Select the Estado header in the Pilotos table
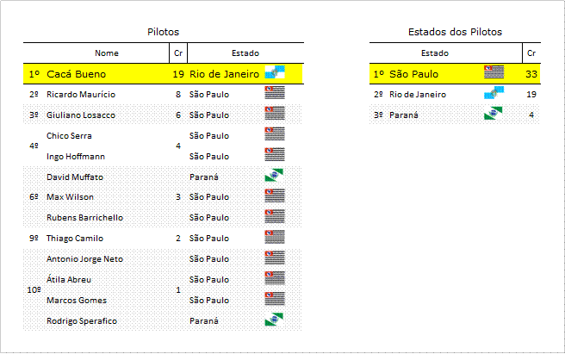565x354 pixels. (245, 53)
